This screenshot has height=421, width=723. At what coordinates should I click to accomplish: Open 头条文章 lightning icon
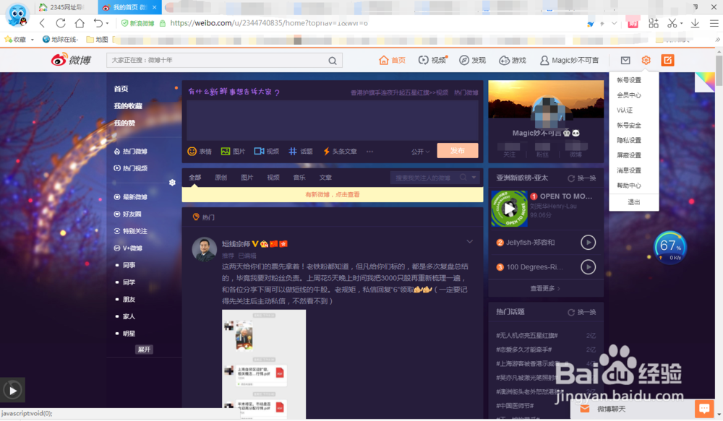pos(340,151)
